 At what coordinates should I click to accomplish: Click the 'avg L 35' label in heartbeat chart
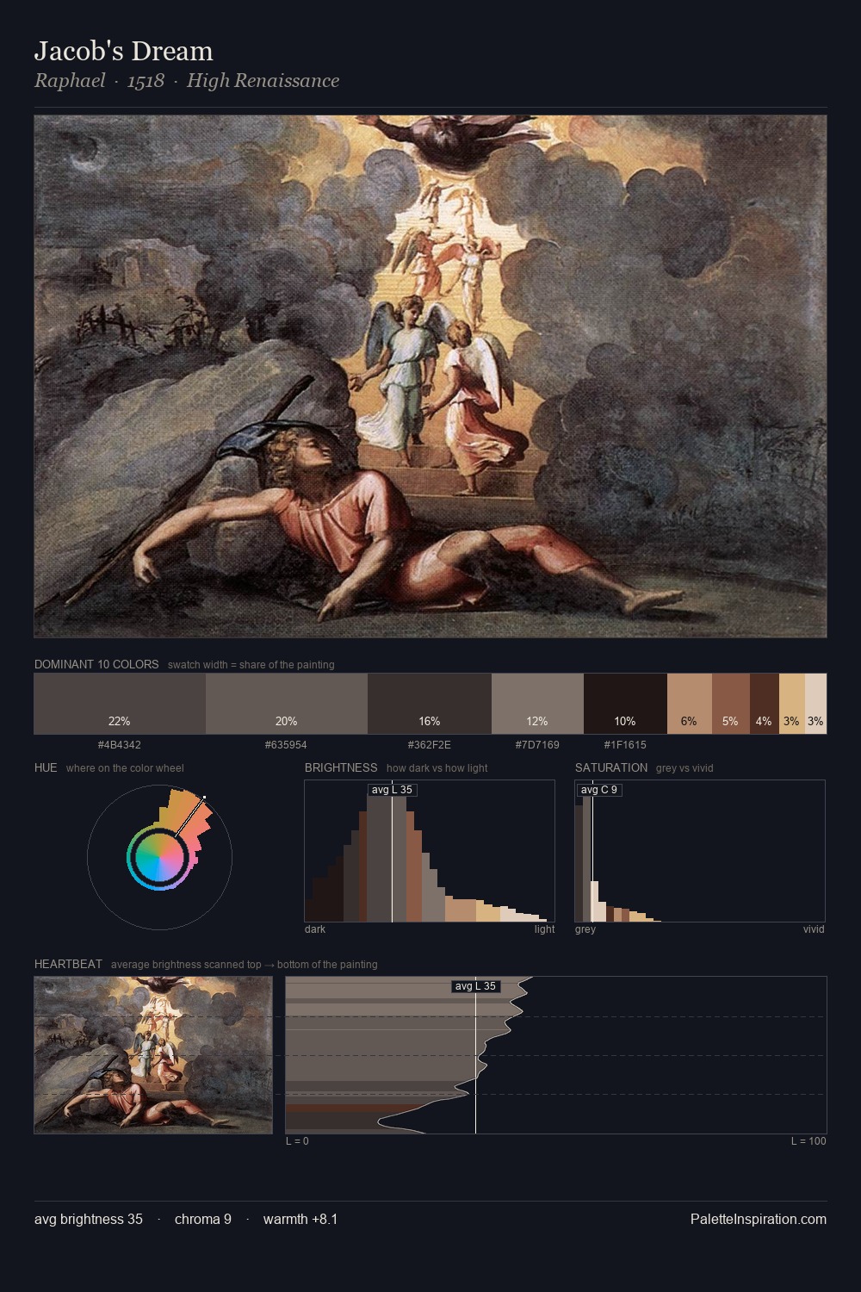point(475,986)
